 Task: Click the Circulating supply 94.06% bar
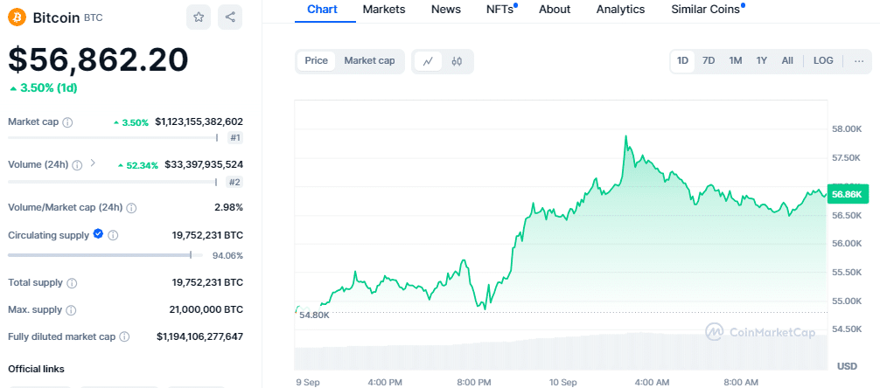(x=106, y=255)
